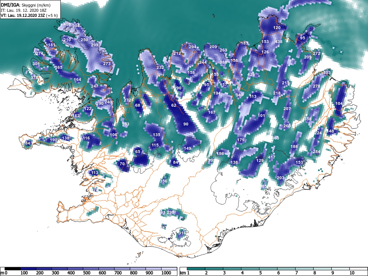This screenshot has width=368, height=276.
Task: Click the visibility value 120 on the map
Action: coord(277,28)
